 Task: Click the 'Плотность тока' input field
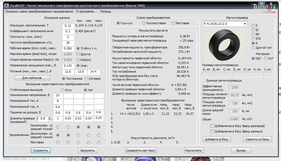click(x=68, y=37)
